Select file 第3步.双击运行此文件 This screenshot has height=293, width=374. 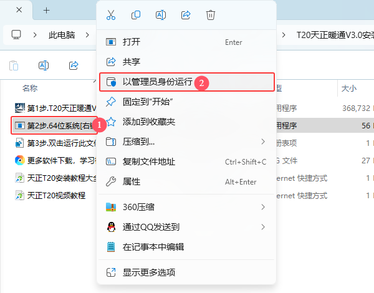pos(62,143)
